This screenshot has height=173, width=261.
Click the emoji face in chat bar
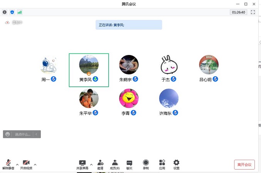(x=8, y=134)
